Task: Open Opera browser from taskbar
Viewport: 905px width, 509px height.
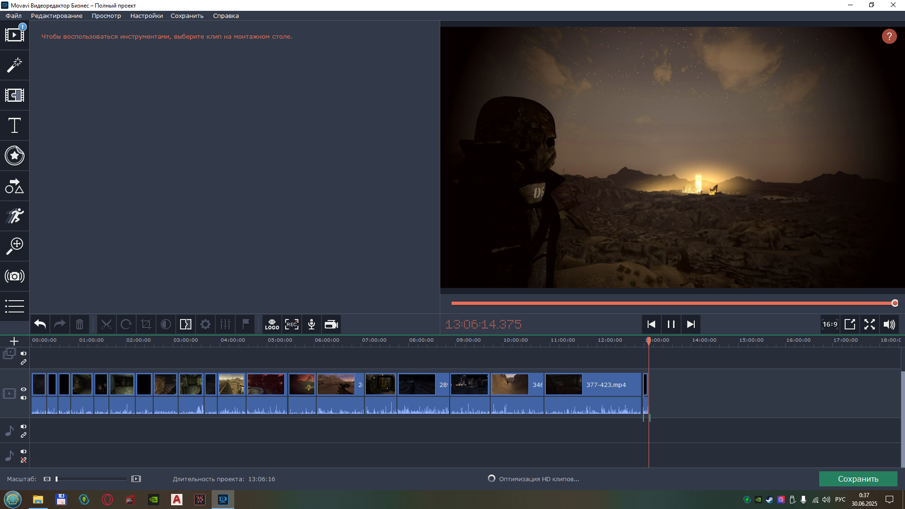Action: [x=107, y=500]
